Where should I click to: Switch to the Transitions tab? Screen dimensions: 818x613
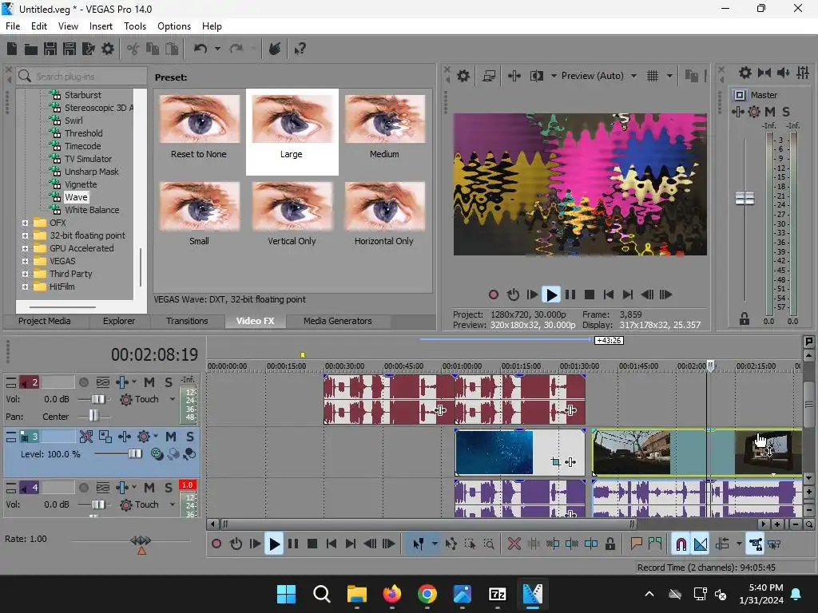pos(187,321)
